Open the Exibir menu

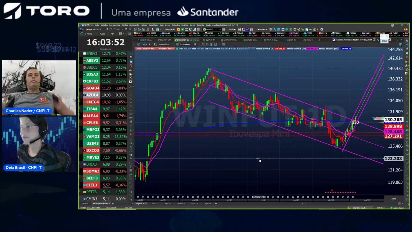97,25
